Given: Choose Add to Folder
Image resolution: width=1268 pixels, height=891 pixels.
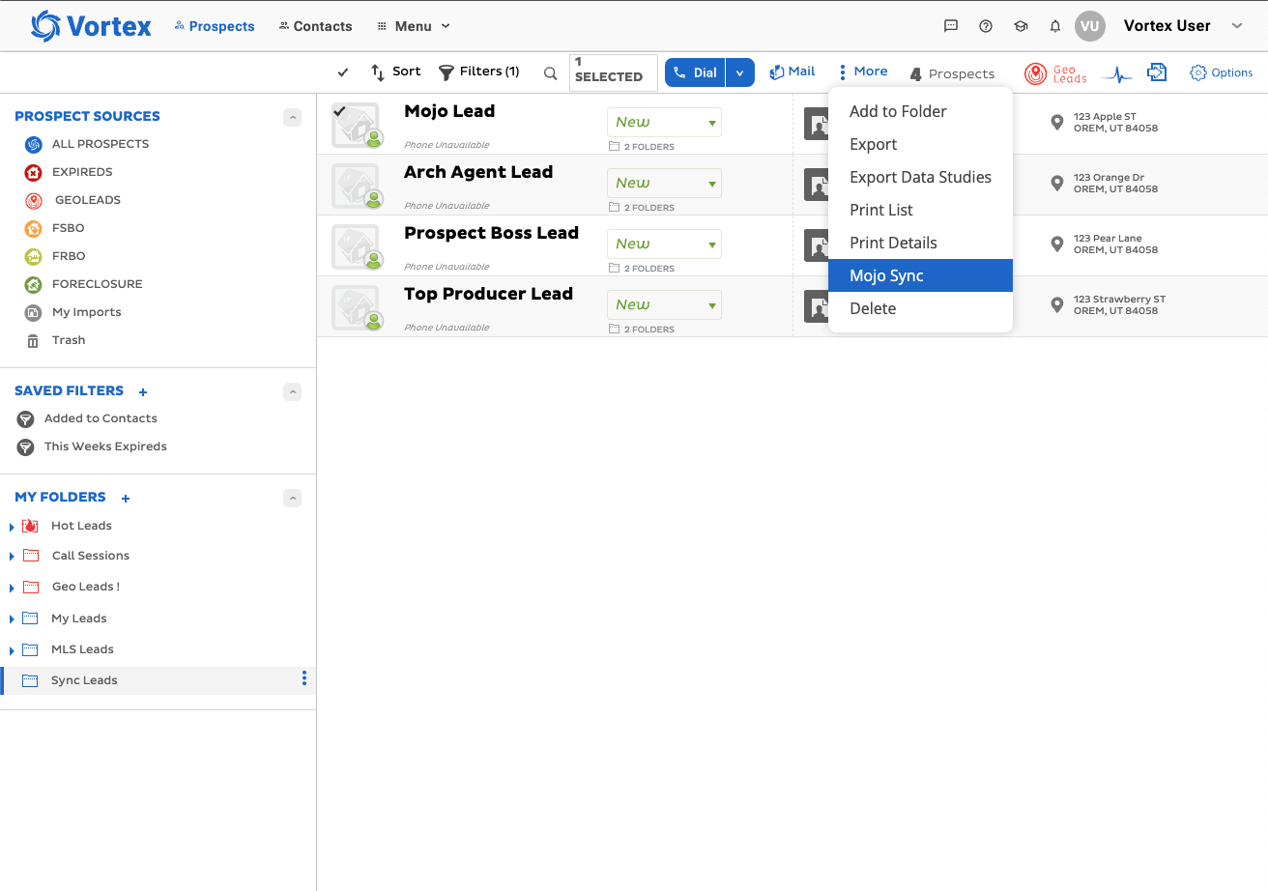Looking at the screenshot, I should point(920,111).
